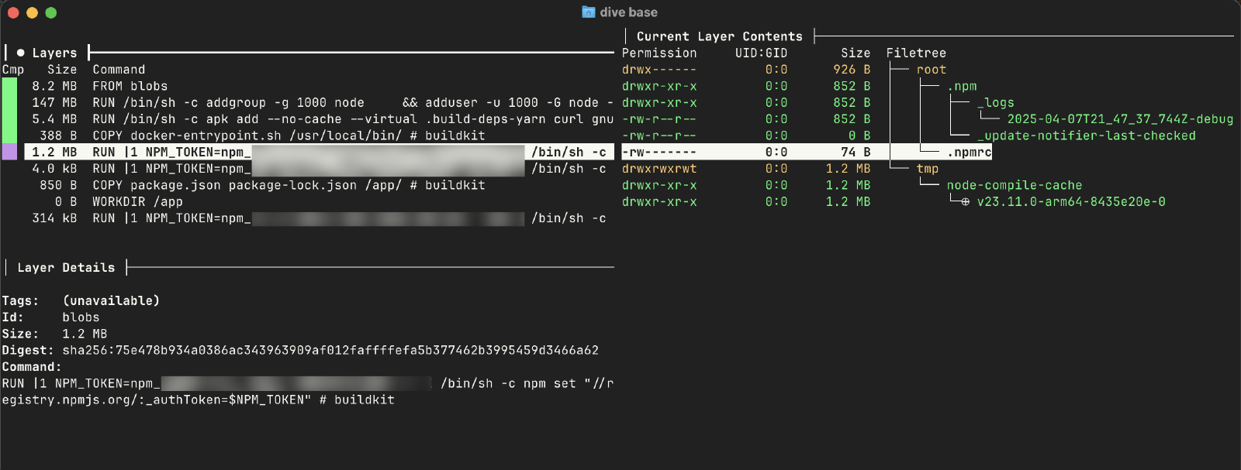Select the tmp directory in filetree
The width and height of the screenshot is (1241, 470).
[x=927, y=169]
